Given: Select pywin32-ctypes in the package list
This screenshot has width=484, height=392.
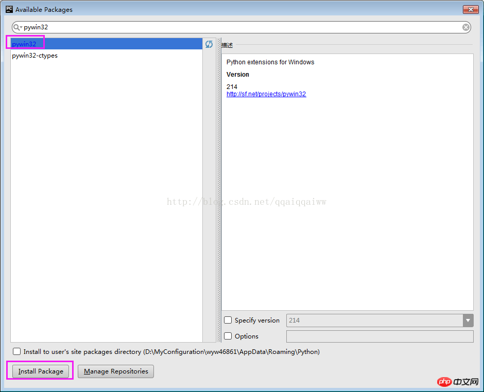Looking at the screenshot, I should [x=107, y=56].
